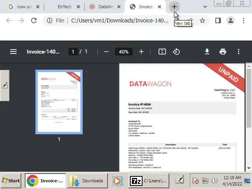Go back with the browser back arrow
This screenshot has width=252, height=189.
coord(9,20)
